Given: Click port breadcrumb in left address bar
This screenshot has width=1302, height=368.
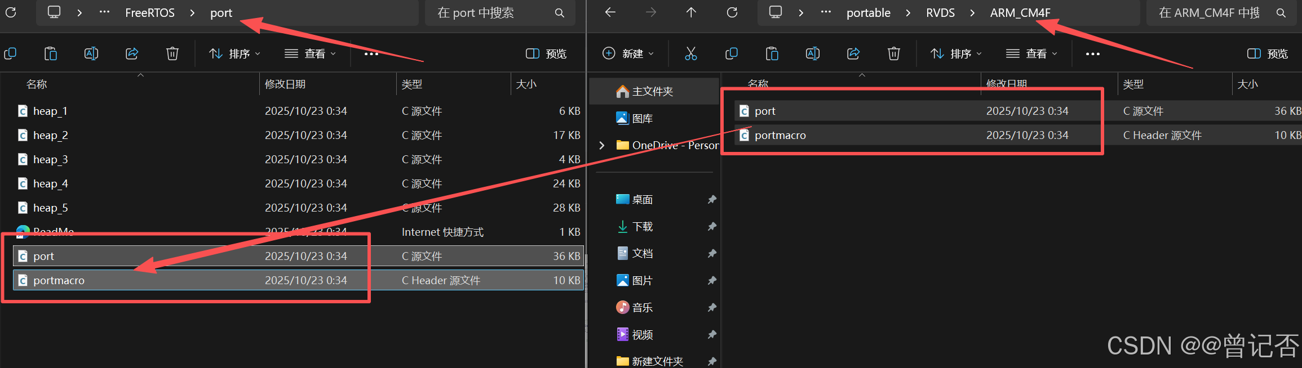Looking at the screenshot, I should tap(221, 12).
